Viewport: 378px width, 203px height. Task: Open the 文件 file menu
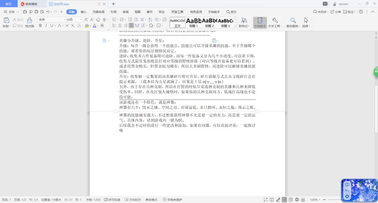(11, 12)
